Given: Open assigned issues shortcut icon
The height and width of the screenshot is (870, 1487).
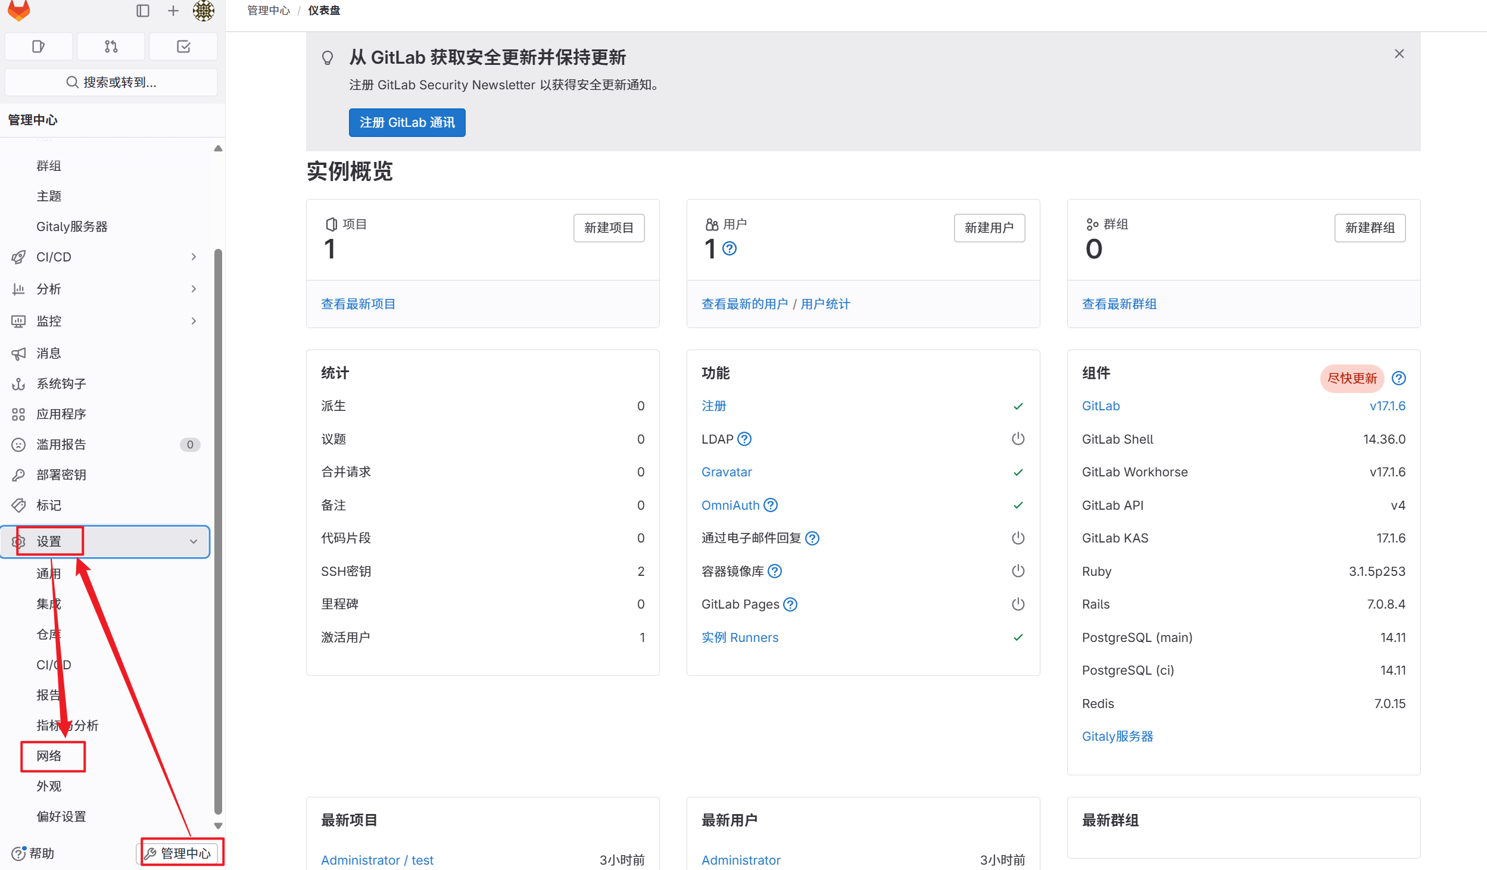Looking at the screenshot, I should coord(39,46).
